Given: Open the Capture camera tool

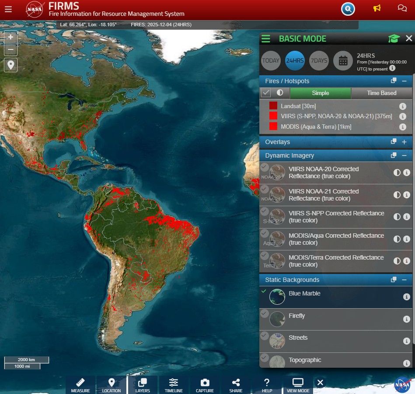Looking at the screenshot, I should tap(205, 385).
